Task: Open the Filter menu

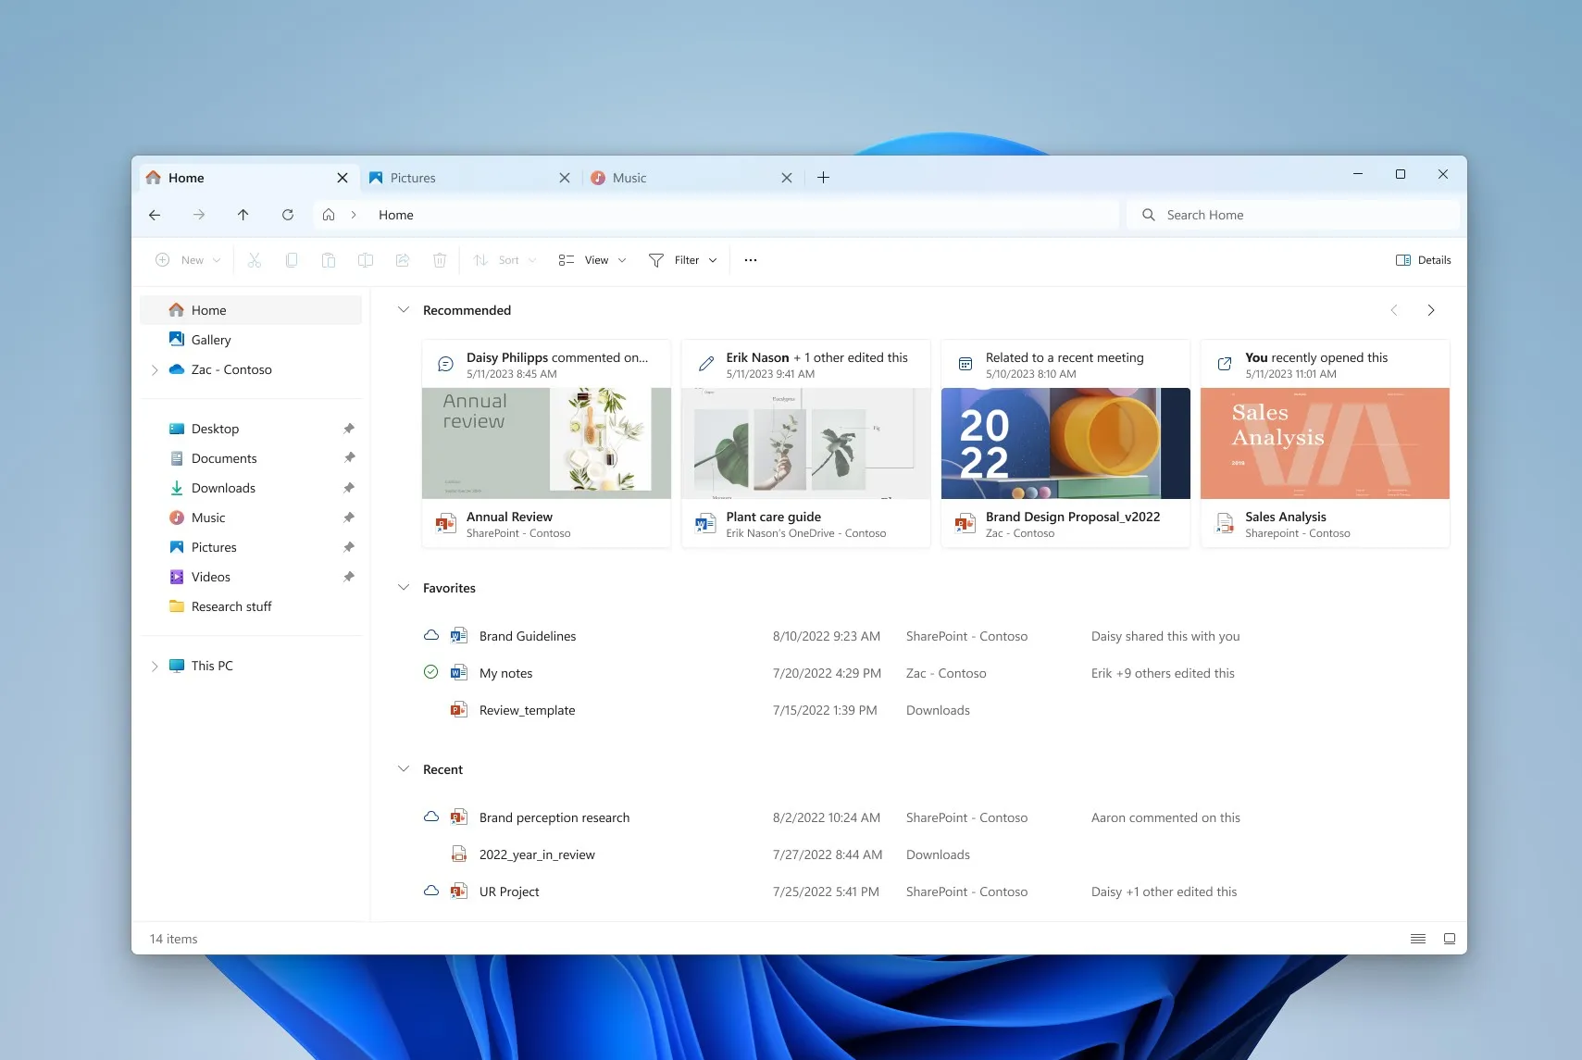Action: (682, 260)
